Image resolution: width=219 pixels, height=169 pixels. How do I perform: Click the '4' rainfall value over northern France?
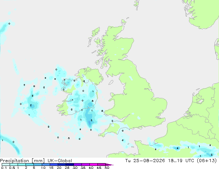[178, 148]
